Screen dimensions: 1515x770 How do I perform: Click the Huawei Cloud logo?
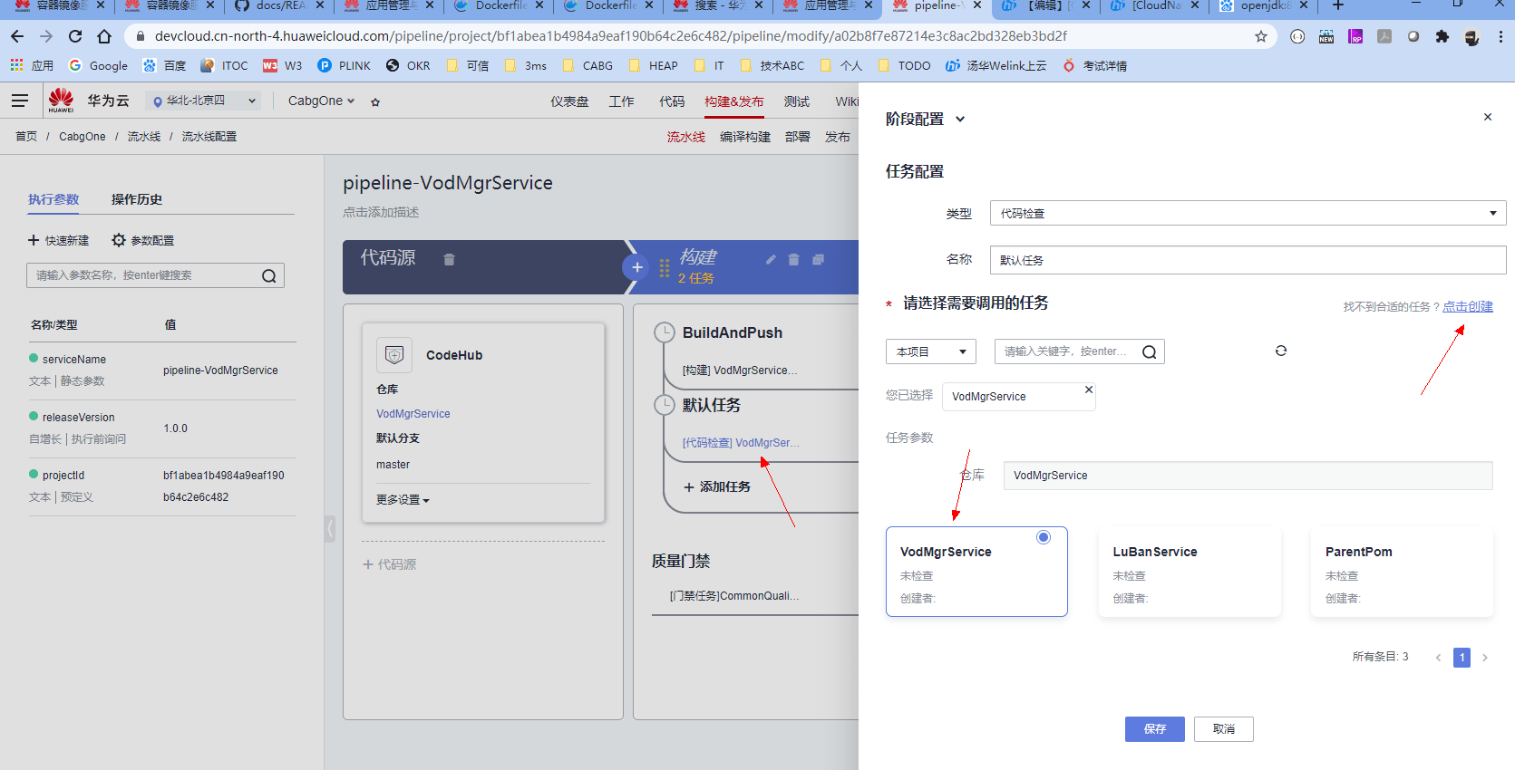(61, 101)
